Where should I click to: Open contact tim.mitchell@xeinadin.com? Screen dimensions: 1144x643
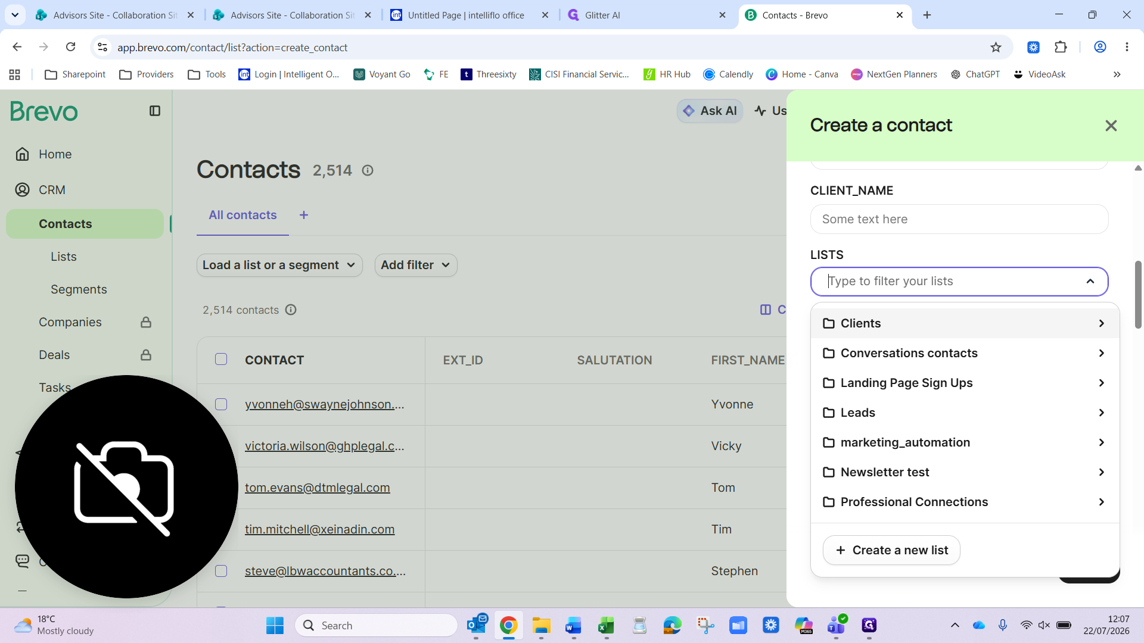[319, 529]
